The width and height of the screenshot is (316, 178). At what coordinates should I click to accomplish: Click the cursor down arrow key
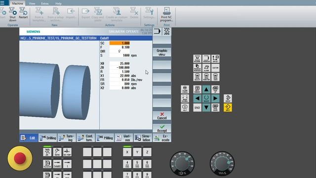coord(206,108)
